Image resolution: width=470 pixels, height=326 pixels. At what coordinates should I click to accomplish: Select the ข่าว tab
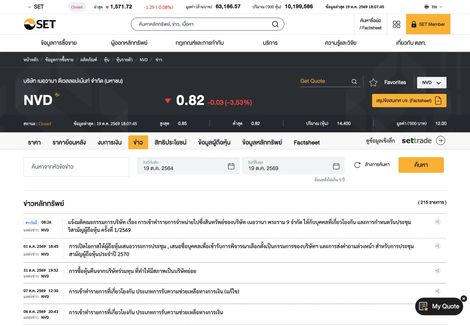coord(138,142)
